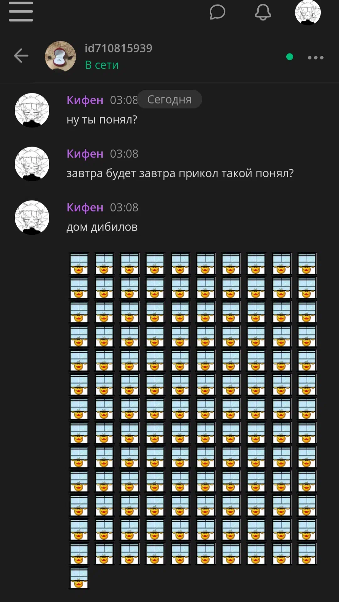Click Кифен name above "дом дибилов"
The height and width of the screenshot is (602, 339).
pyautogui.click(x=85, y=207)
